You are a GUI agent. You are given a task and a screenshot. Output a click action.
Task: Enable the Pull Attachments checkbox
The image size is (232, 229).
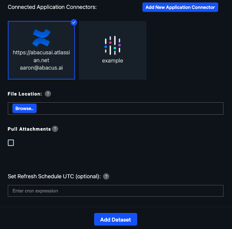coord(11,143)
